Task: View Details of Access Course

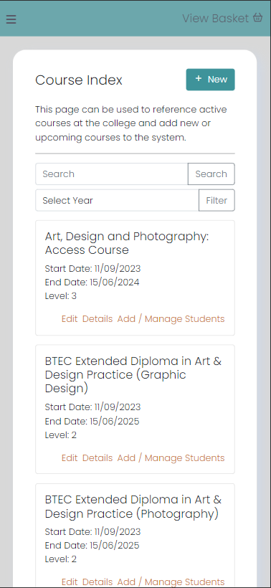Action: click(x=98, y=319)
